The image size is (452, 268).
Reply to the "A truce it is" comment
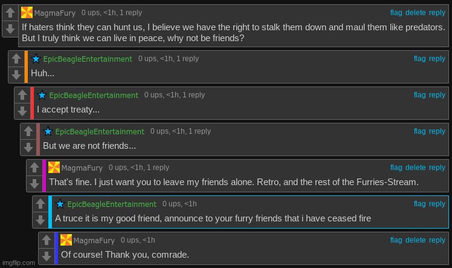[x=437, y=204]
